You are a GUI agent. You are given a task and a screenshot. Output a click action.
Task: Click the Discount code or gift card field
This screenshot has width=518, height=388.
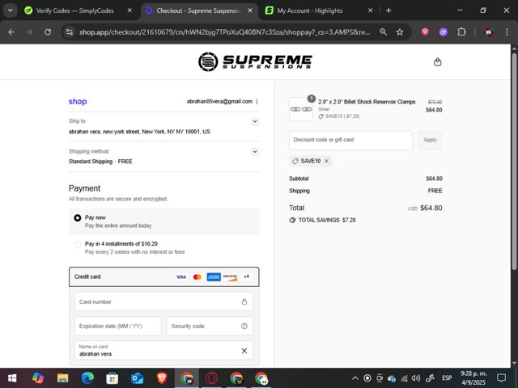[x=350, y=140]
